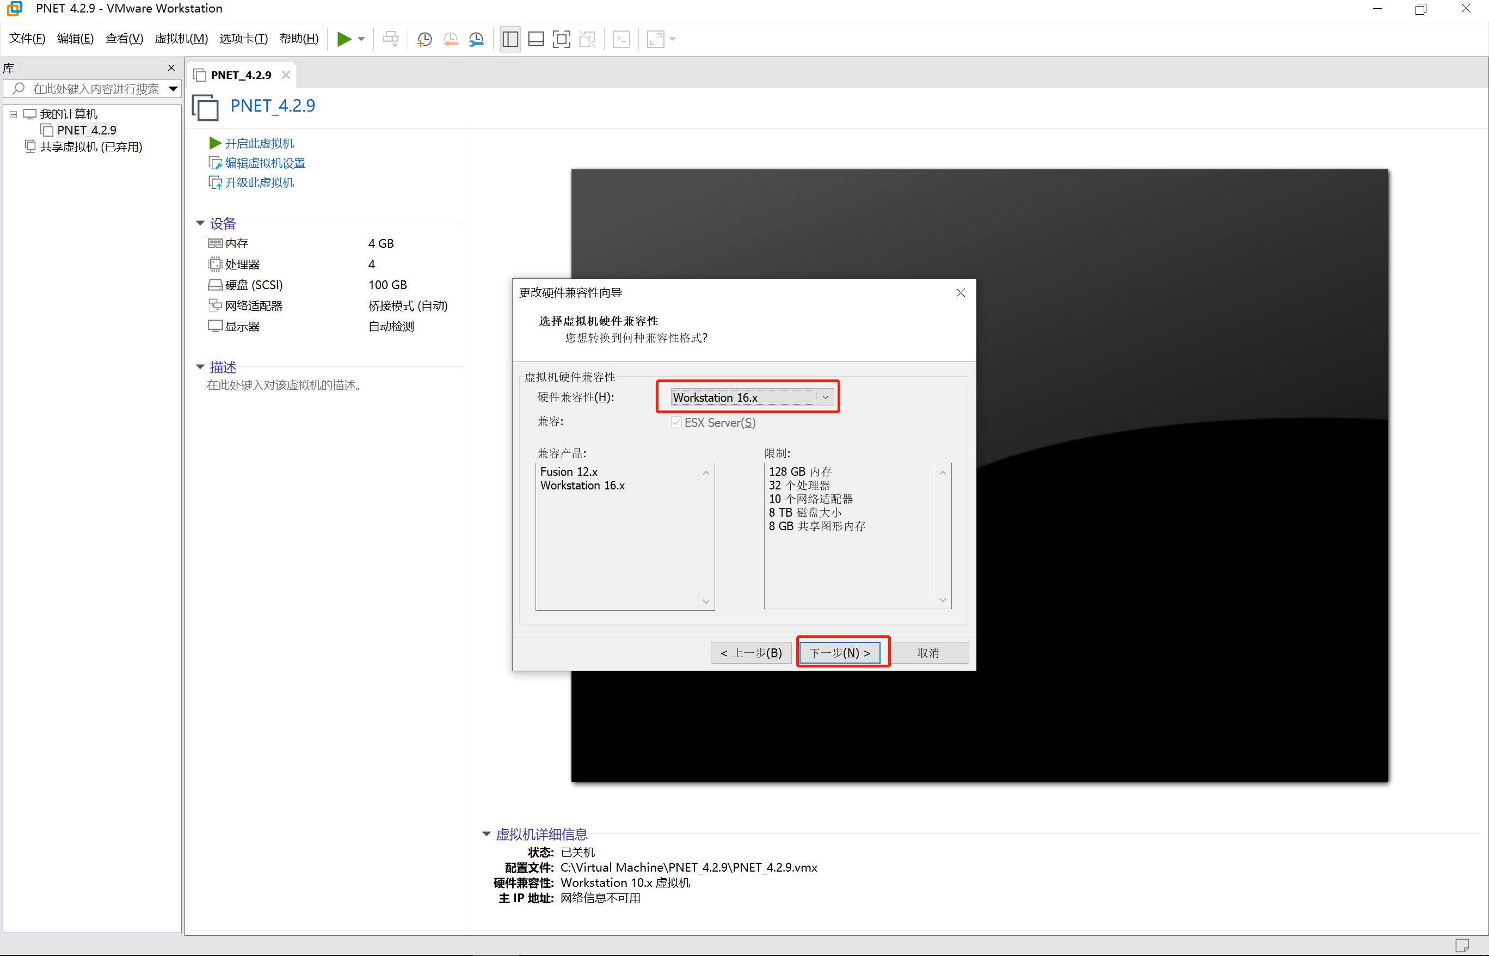Click the 处理器 device row
1489x956 pixels.
click(335, 265)
